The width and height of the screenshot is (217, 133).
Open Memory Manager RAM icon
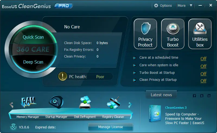coord(28,102)
